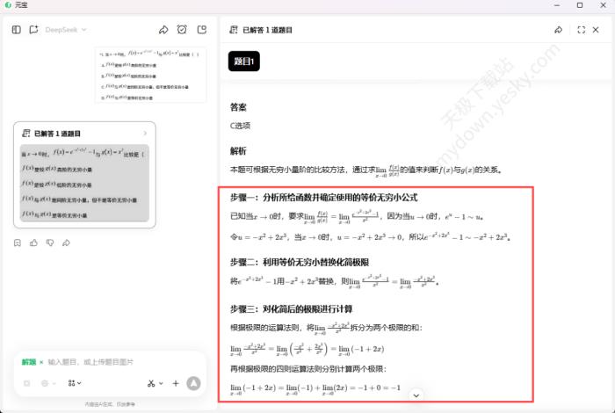The height and width of the screenshot is (413, 615).
Task: Bookmark the answer below the card
Action: point(18,243)
